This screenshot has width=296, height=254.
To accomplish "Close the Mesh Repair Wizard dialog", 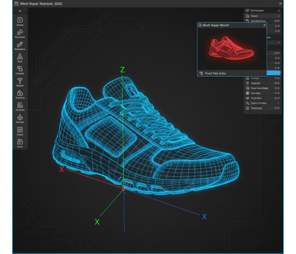I will coord(264,25).
